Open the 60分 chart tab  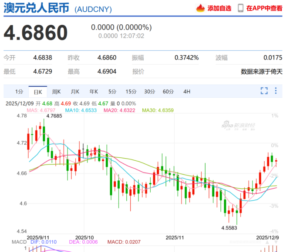click(x=168, y=91)
